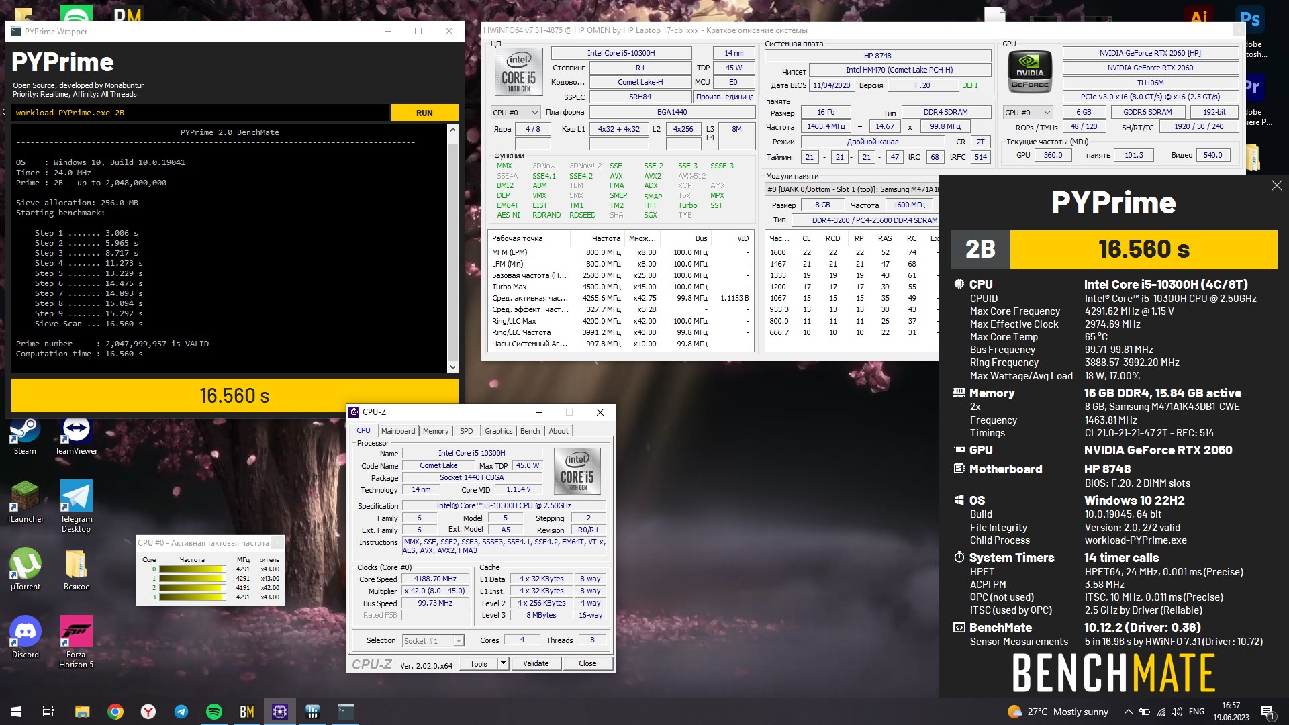The image size is (1289, 725).
Task: Click the PYPrime console scroll down arrow
Action: click(452, 367)
